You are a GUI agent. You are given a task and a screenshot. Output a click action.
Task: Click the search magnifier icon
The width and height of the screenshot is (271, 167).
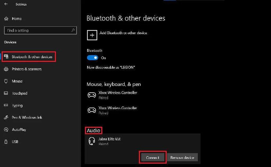coord(73,30)
